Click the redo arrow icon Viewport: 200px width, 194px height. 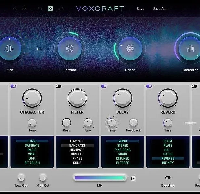(61, 9)
